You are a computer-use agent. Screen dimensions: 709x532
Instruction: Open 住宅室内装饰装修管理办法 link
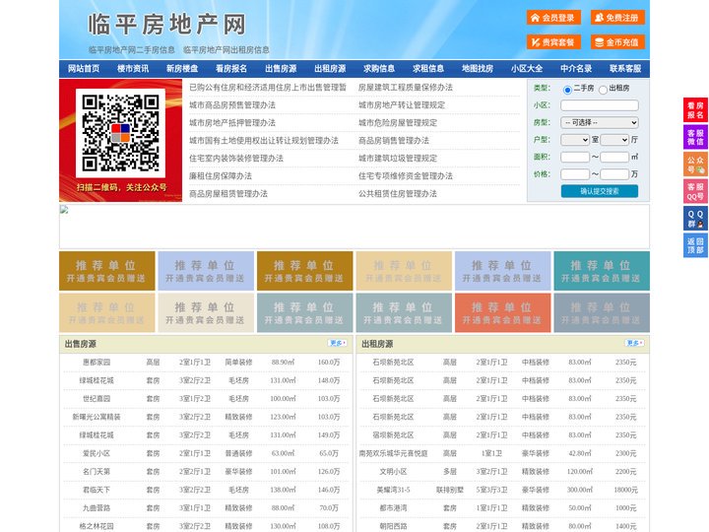(236, 159)
